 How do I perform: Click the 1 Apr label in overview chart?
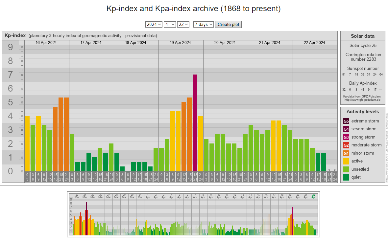pyautogui.click(x=148, y=196)
